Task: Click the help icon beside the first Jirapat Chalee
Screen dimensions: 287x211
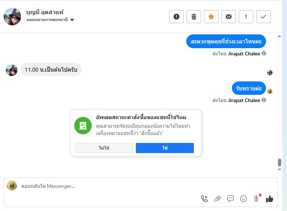Action: [x=264, y=54]
